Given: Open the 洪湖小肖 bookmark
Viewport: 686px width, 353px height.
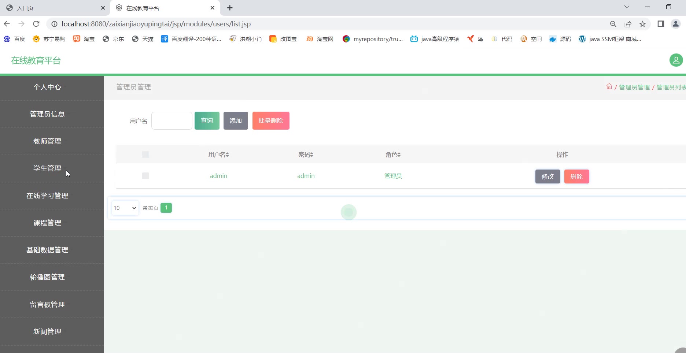Looking at the screenshot, I should click(x=246, y=39).
